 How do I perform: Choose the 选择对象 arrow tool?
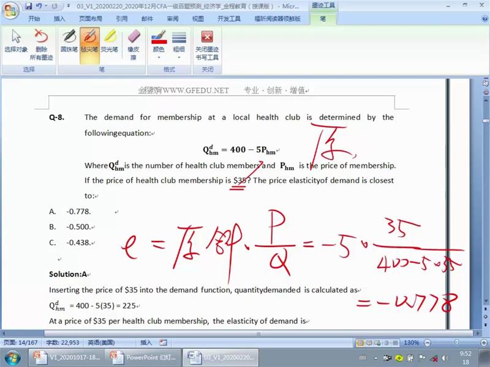tap(16, 41)
